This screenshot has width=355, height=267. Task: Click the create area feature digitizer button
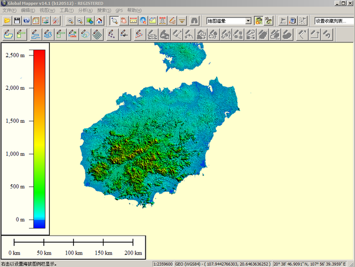coord(8,35)
